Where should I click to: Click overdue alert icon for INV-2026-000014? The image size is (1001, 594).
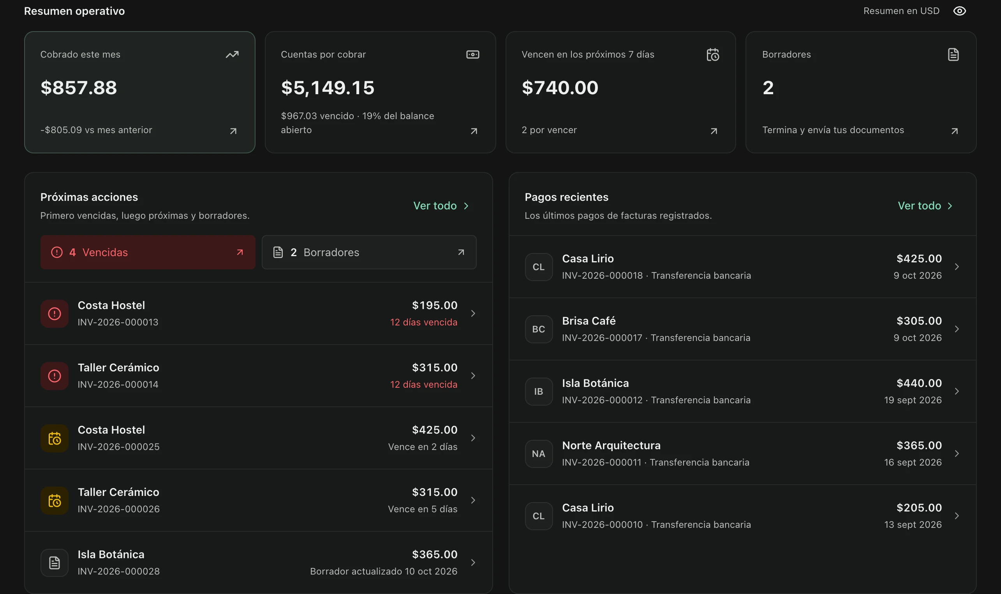[55, 376]
